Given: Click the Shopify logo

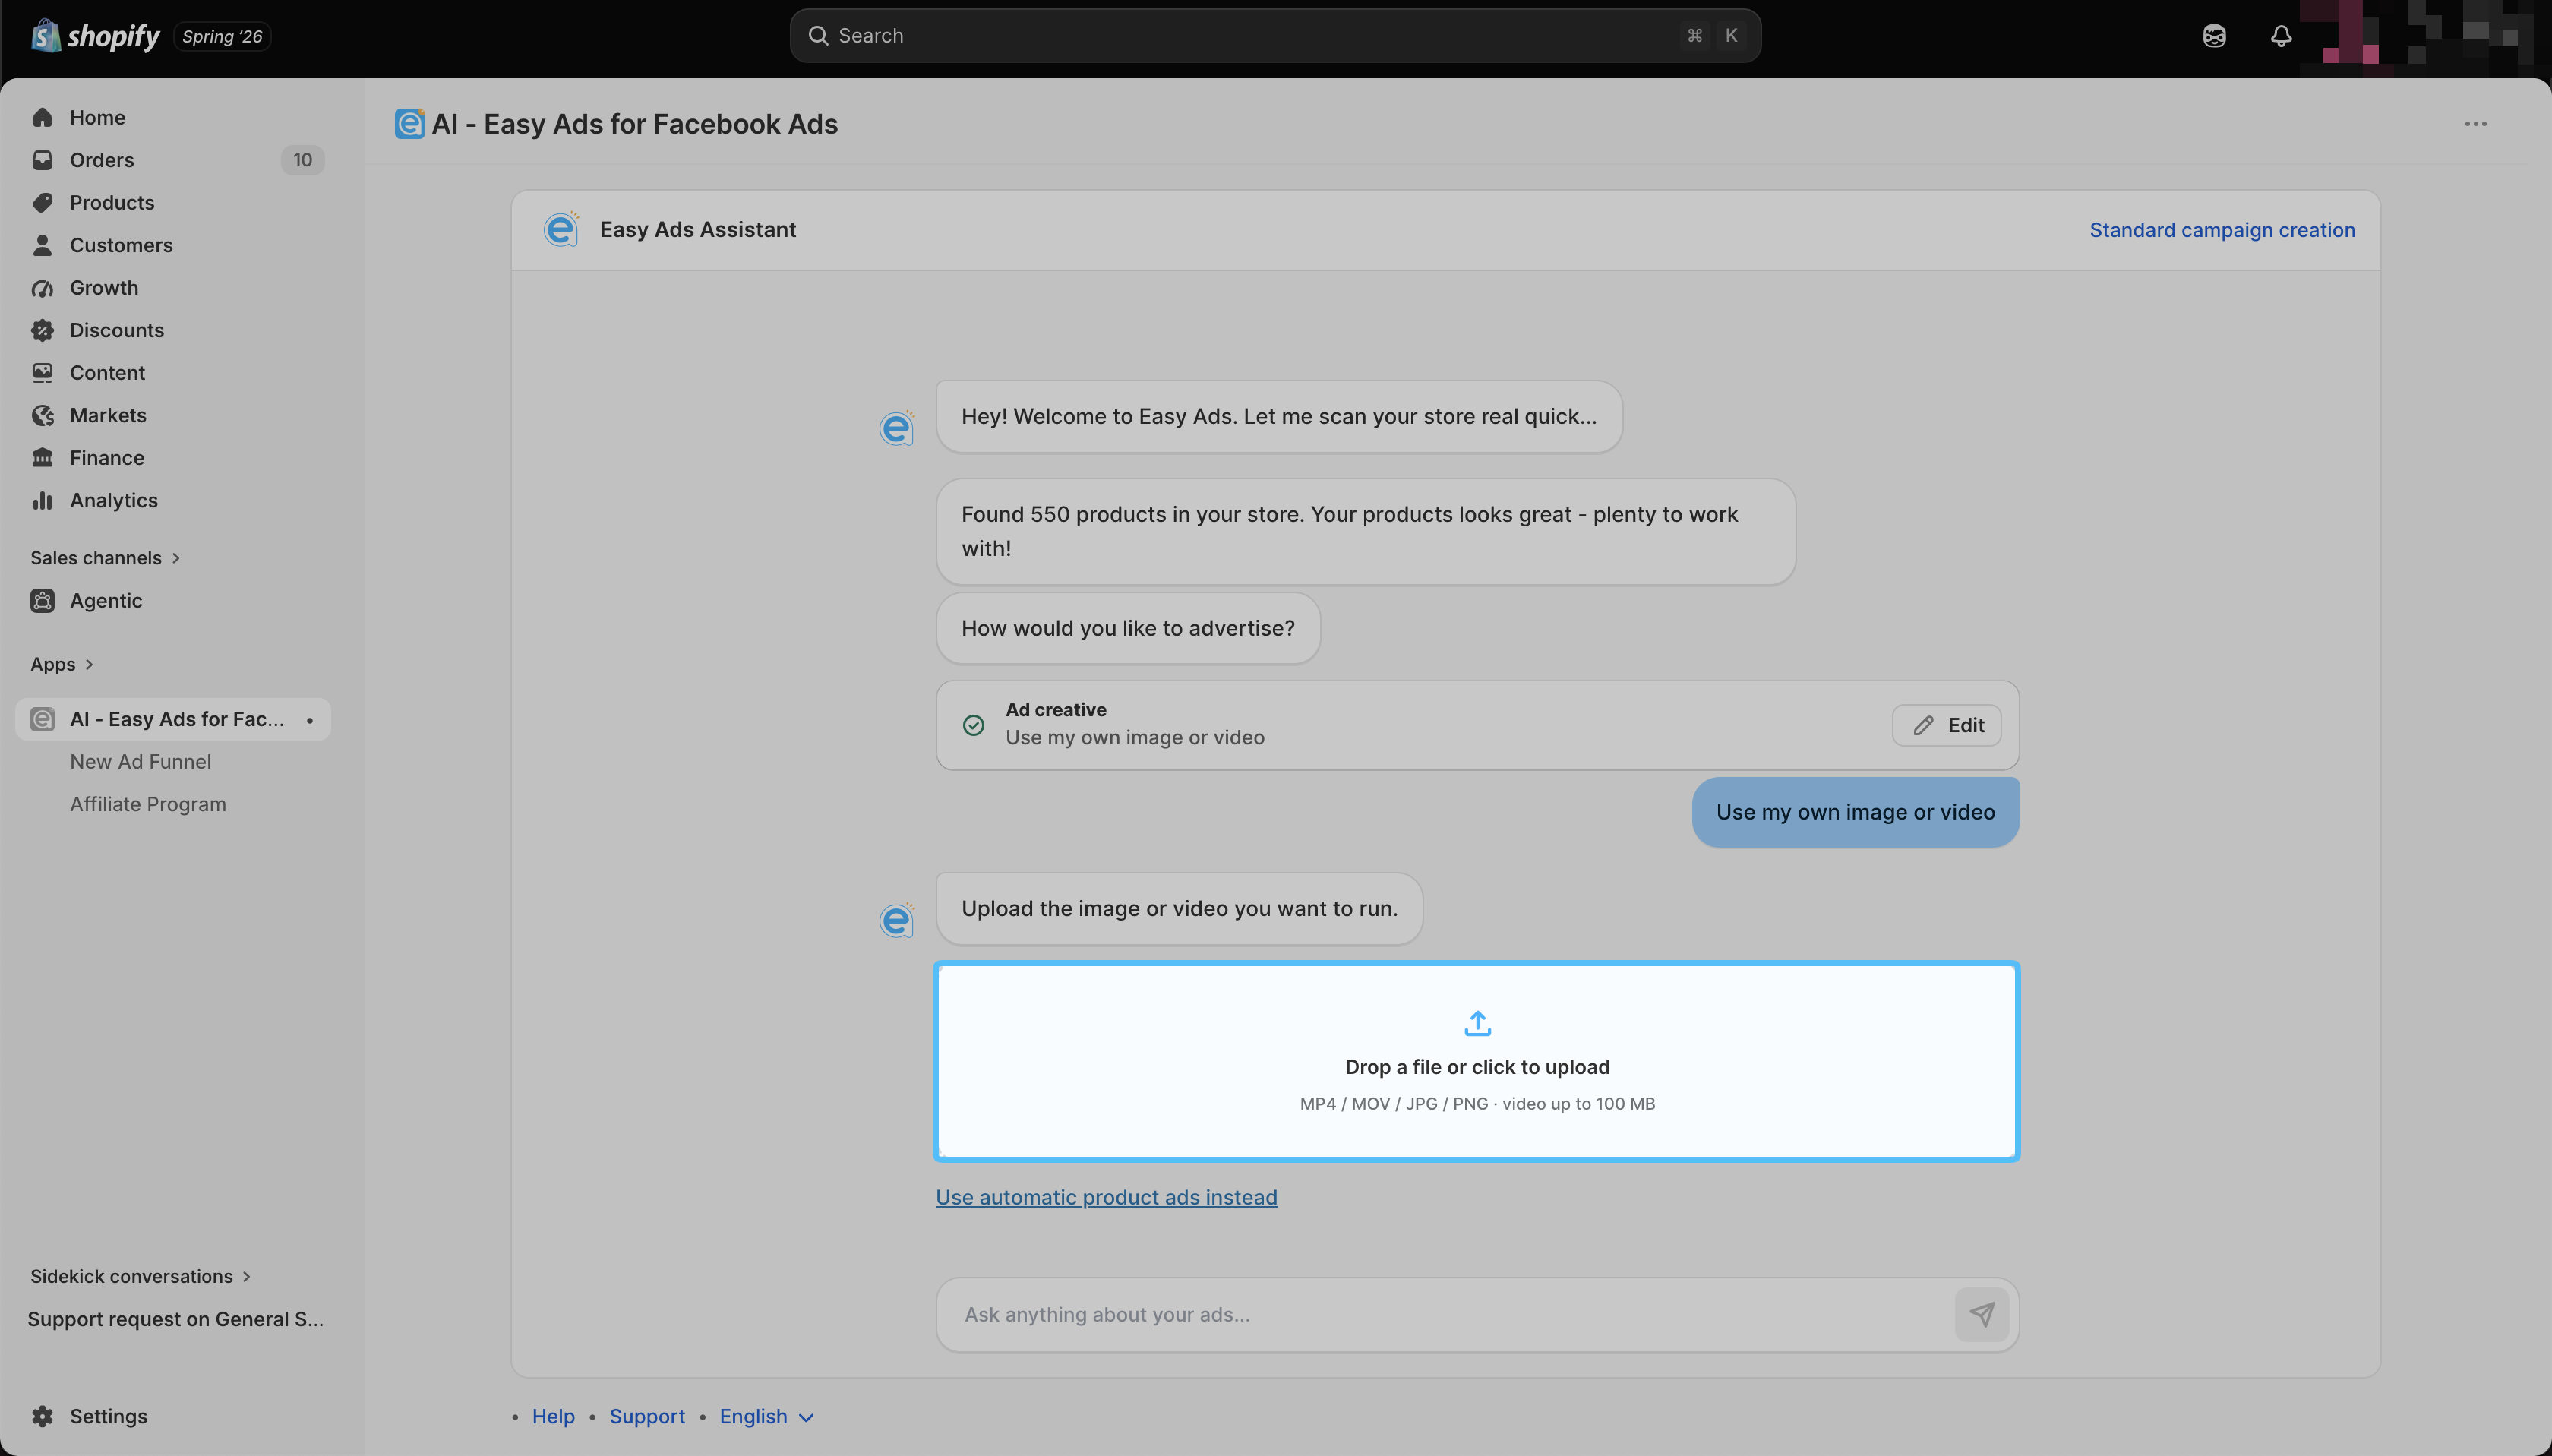Looking at the screenshot, I should click(95, 36).
